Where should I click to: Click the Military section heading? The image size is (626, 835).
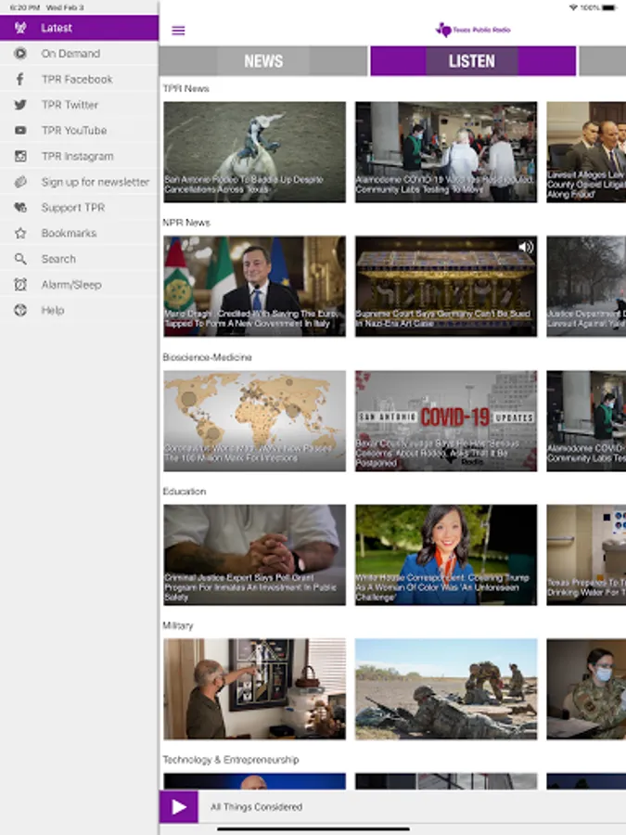pos(178,625)
